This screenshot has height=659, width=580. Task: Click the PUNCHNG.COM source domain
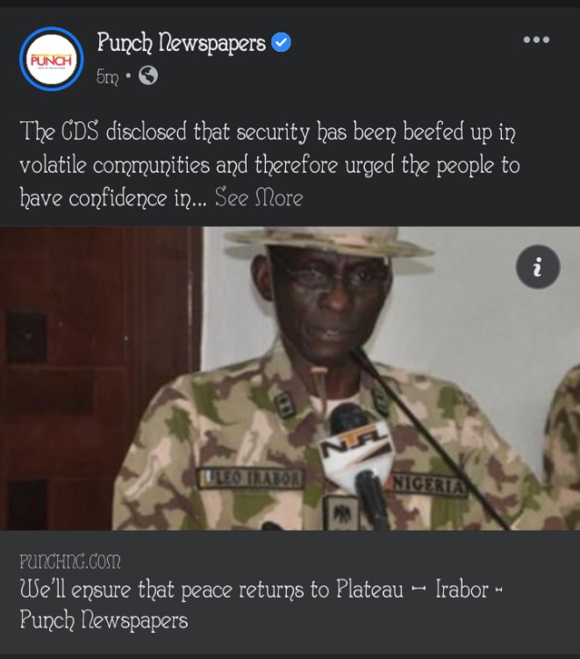pos(70,562)
